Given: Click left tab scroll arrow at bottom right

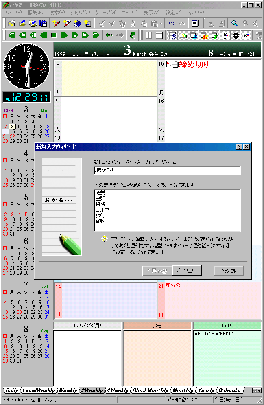Looking at the screenshot, I should 255,390.
